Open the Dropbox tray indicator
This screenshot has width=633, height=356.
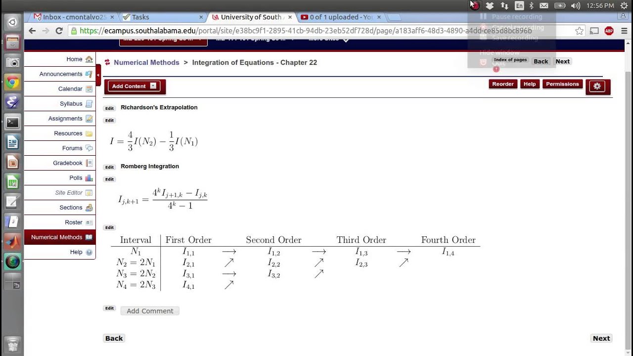490,5
